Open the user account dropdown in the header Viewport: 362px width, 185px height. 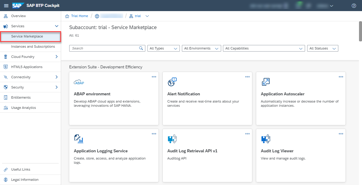click(331, 6)
